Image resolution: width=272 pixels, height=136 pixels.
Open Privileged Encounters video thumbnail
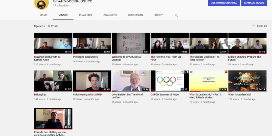click(x=92, y=44)
